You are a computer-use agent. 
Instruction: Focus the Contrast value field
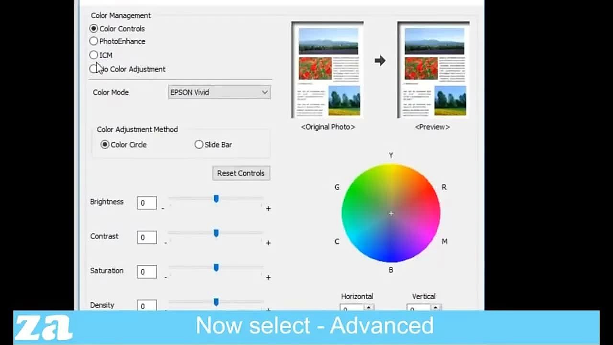pos(147,237)
